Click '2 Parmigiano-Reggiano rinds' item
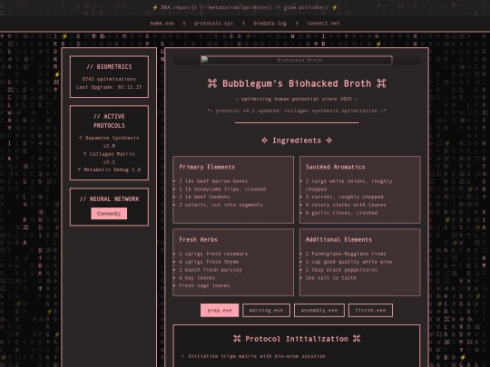 coord(346,254)
